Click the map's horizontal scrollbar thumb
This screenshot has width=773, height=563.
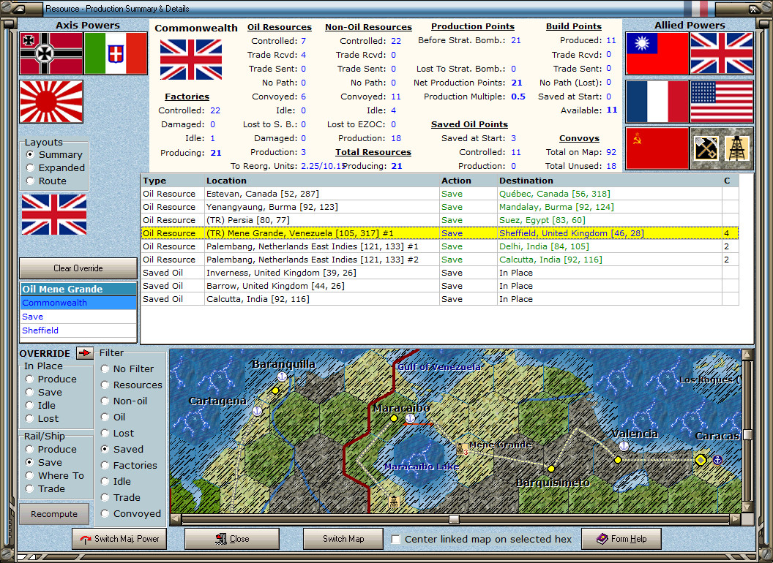pyautogui.click(x=454, y=519)
